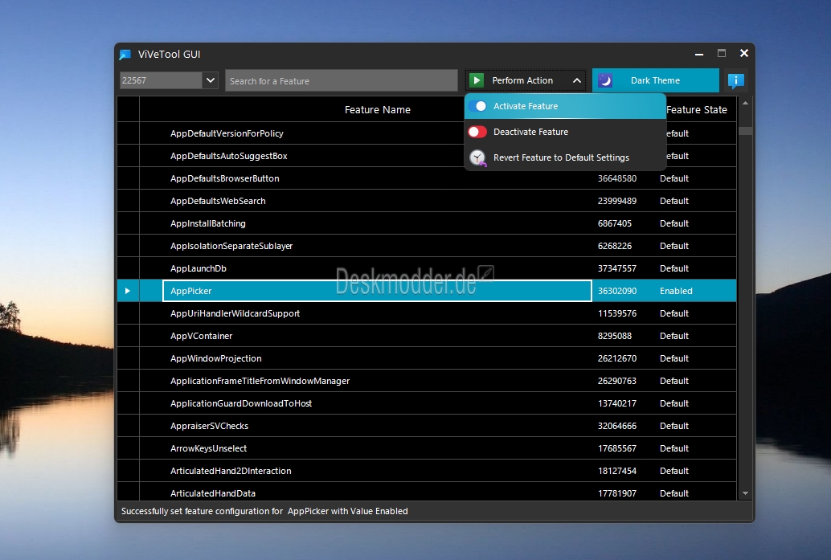
Task: Click the vertical scrollbar thumb
Action: (745, 131)
